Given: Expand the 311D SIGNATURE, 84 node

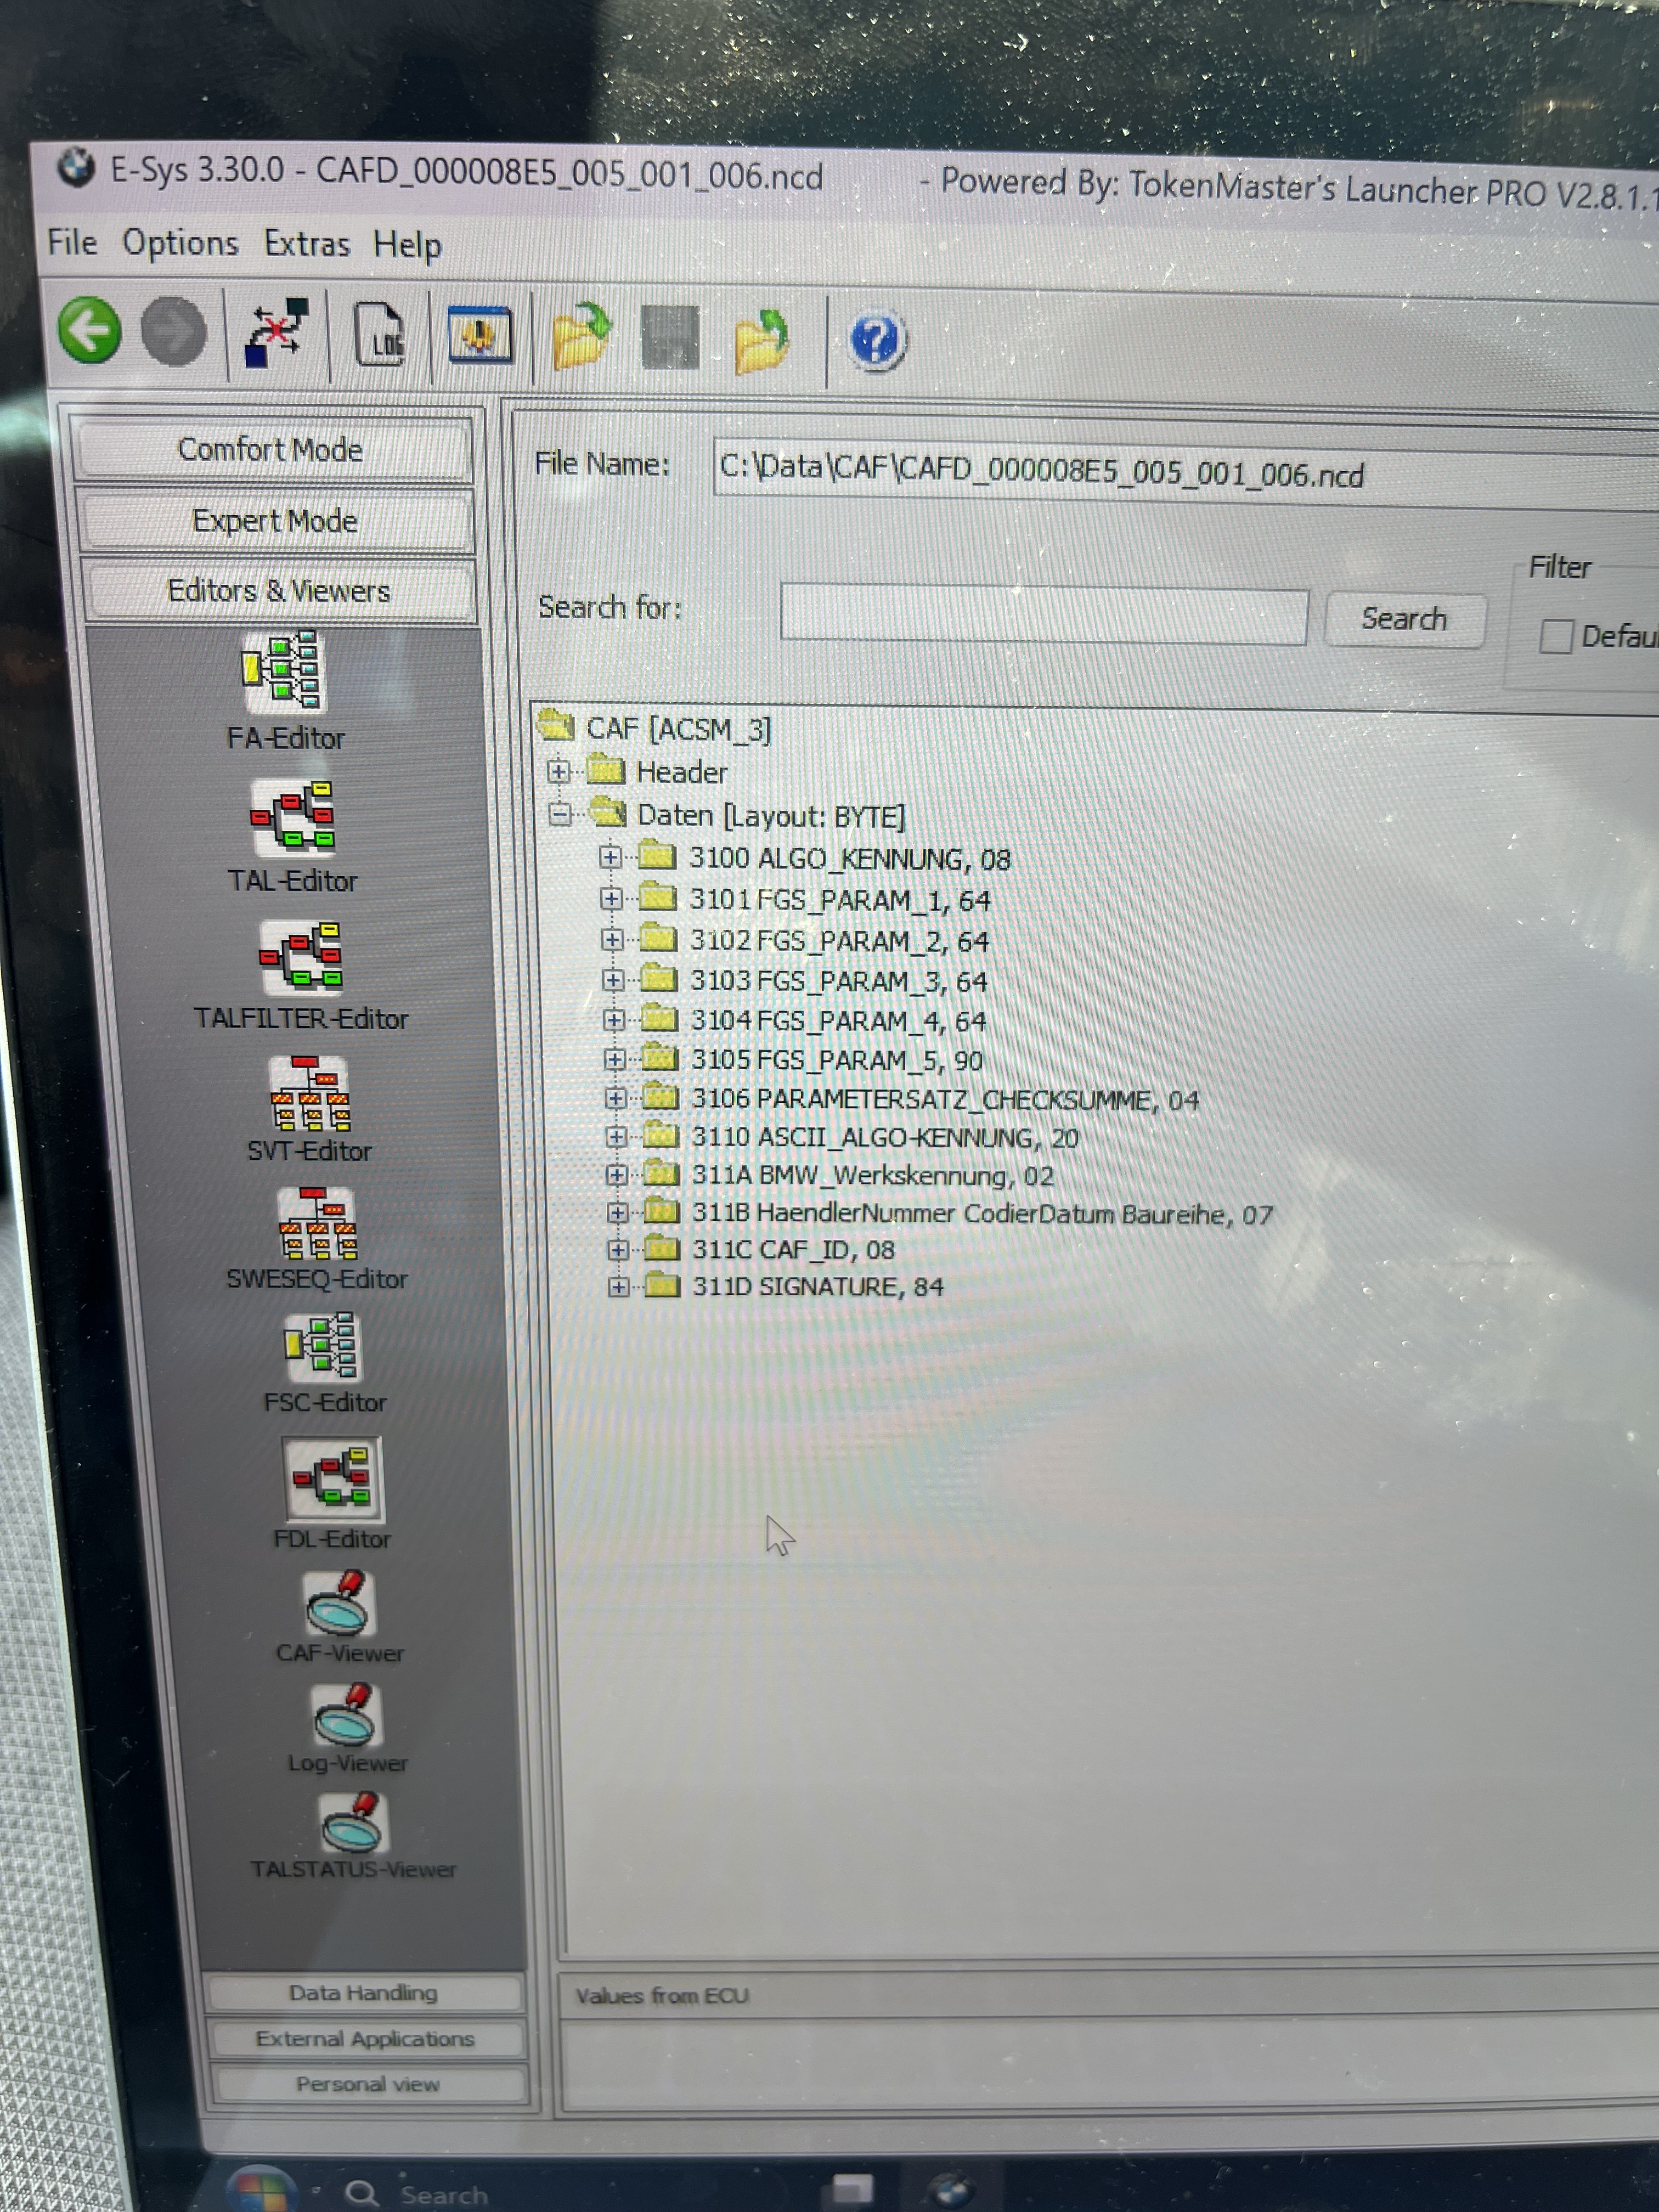Looking at the screenshot, I should (x=618, y=1287).
